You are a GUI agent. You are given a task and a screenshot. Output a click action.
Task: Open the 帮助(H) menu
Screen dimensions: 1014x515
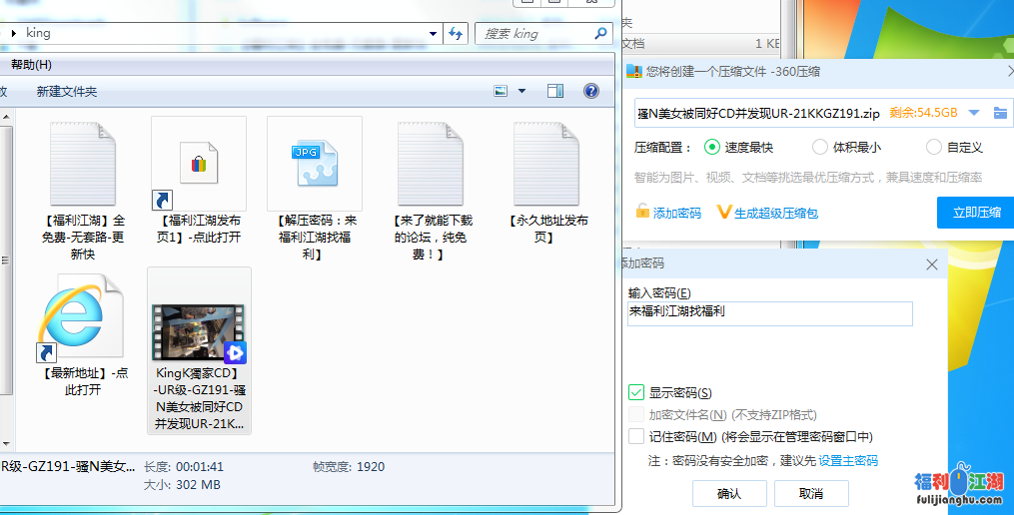click(x=31, y=65)
